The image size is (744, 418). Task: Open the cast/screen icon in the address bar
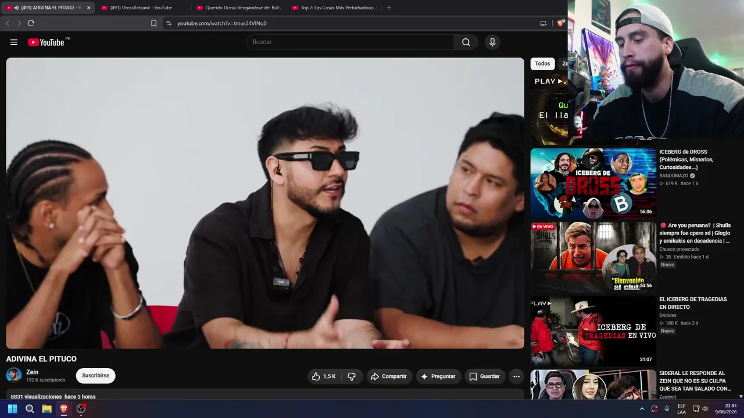pyautogui.click(x=543, y=23)
